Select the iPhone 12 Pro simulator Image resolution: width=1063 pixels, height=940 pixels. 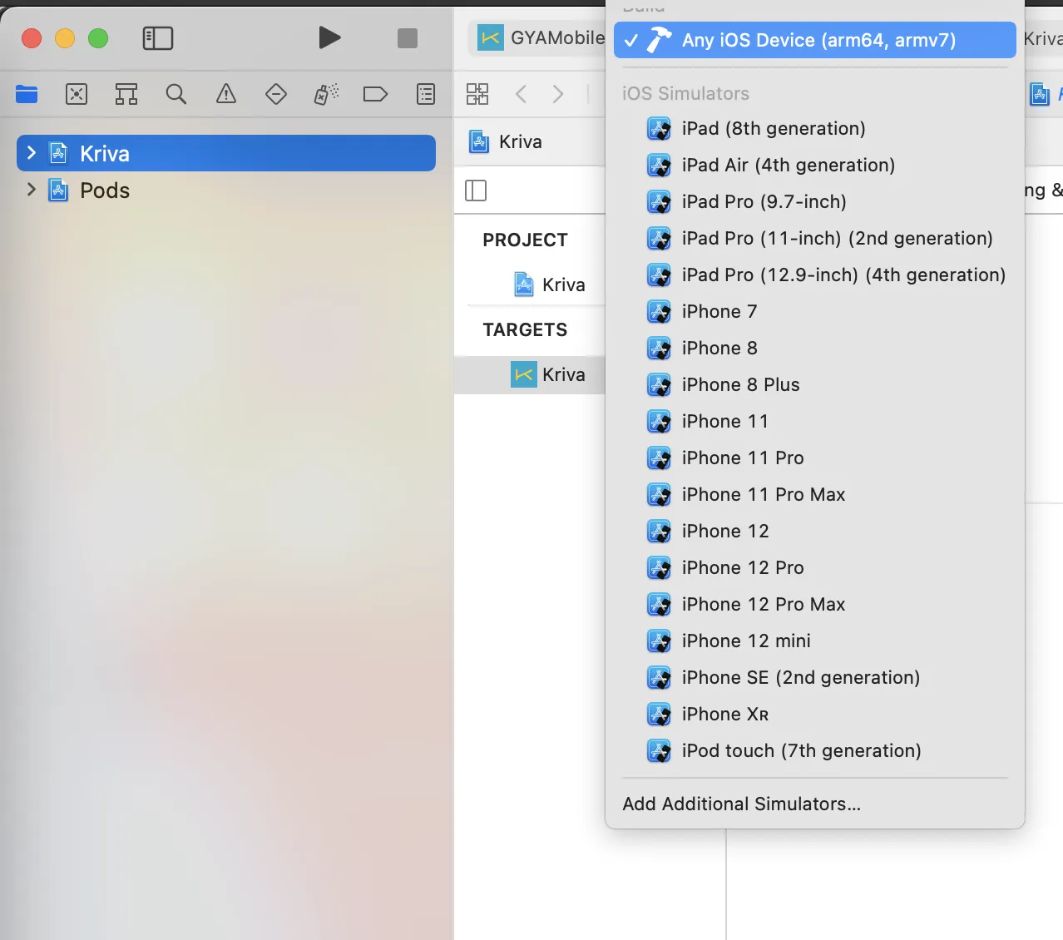[815, 567]
